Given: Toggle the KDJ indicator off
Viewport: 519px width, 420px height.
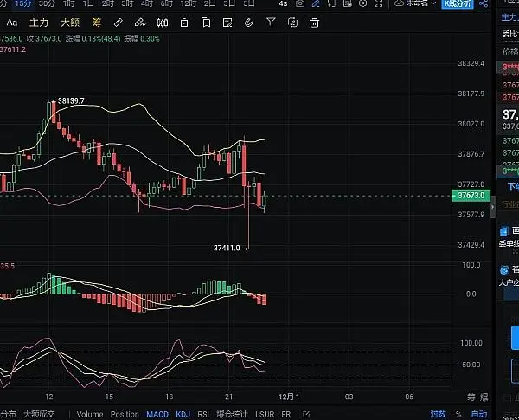Looking at the screenshot, I should tap(183, 414).
